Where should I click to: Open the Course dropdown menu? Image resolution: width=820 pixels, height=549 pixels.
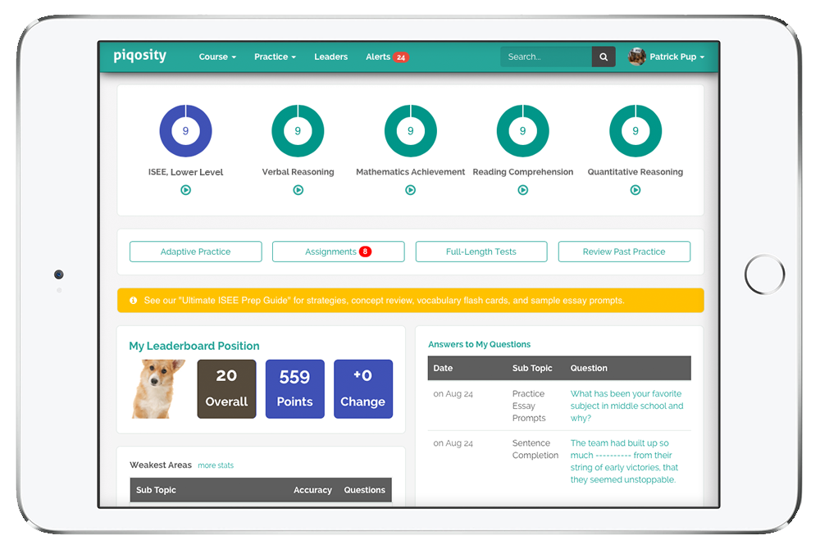click(x=217, y=57)
